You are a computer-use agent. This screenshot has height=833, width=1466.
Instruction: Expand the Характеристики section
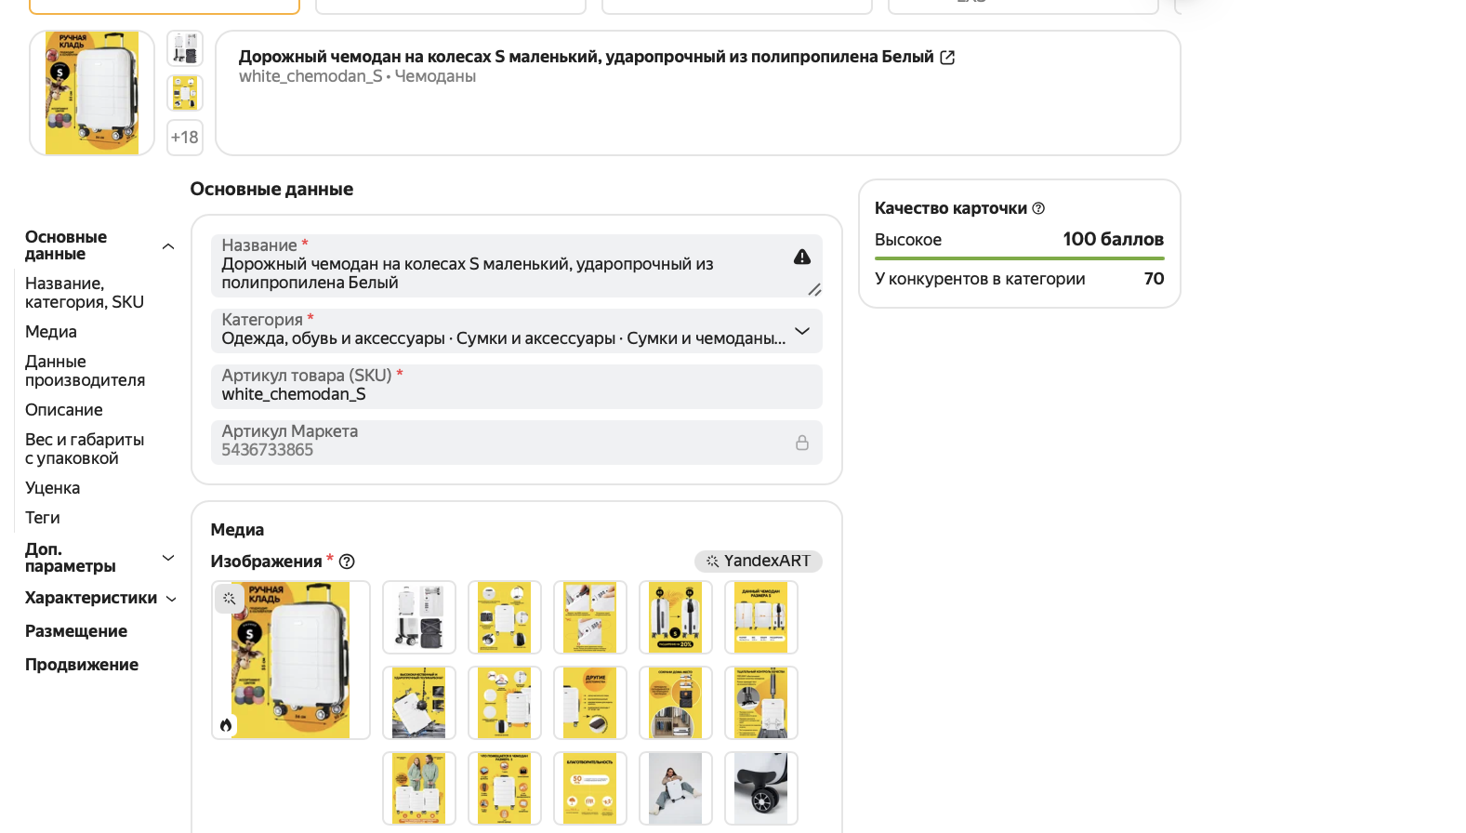pyautogui.click(x=171, y=599)
